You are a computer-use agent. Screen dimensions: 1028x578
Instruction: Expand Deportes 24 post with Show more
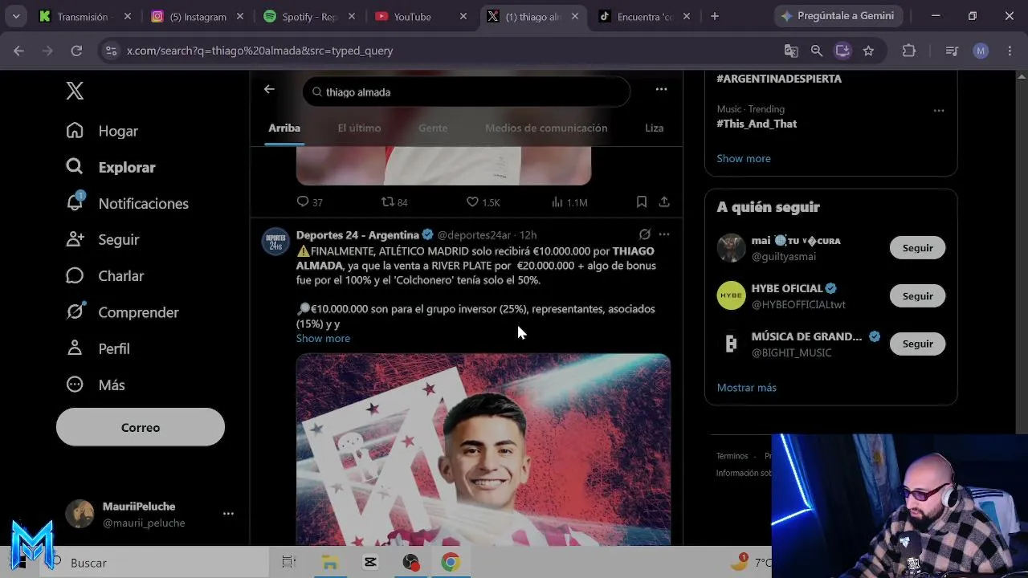(x=323, y=338)
